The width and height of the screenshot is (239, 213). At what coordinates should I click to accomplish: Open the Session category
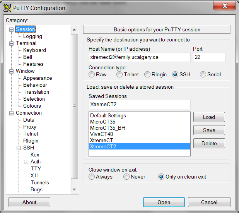pyautogui.click(x=25, y=29)
